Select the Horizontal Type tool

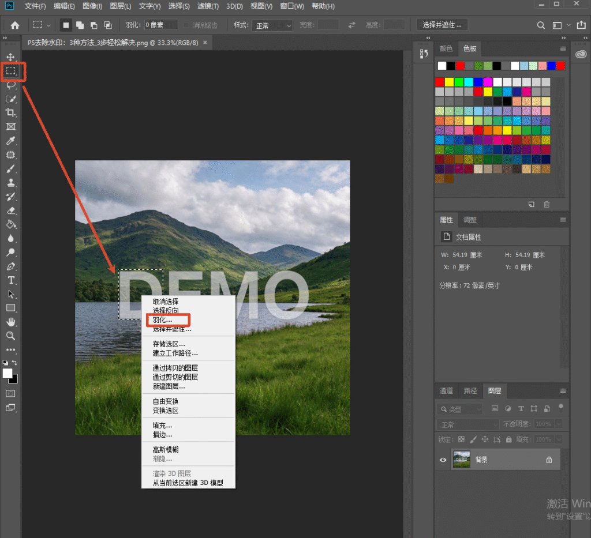pos(10,280)
